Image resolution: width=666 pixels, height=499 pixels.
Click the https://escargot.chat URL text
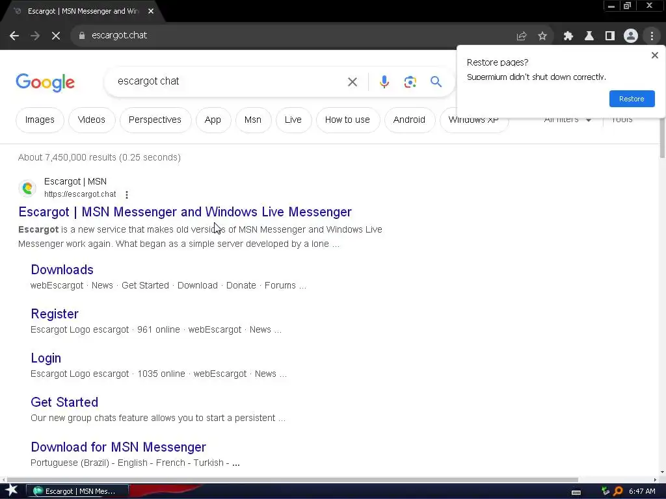tap(80, 194)
